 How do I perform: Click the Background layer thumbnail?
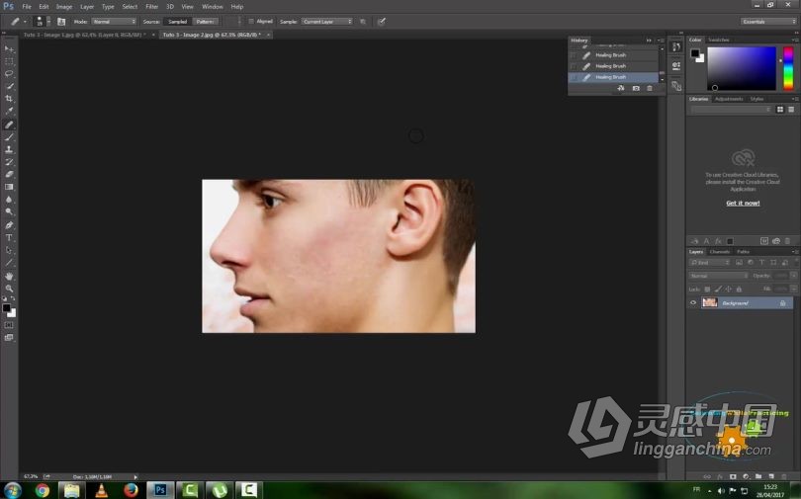click(710, 302)
